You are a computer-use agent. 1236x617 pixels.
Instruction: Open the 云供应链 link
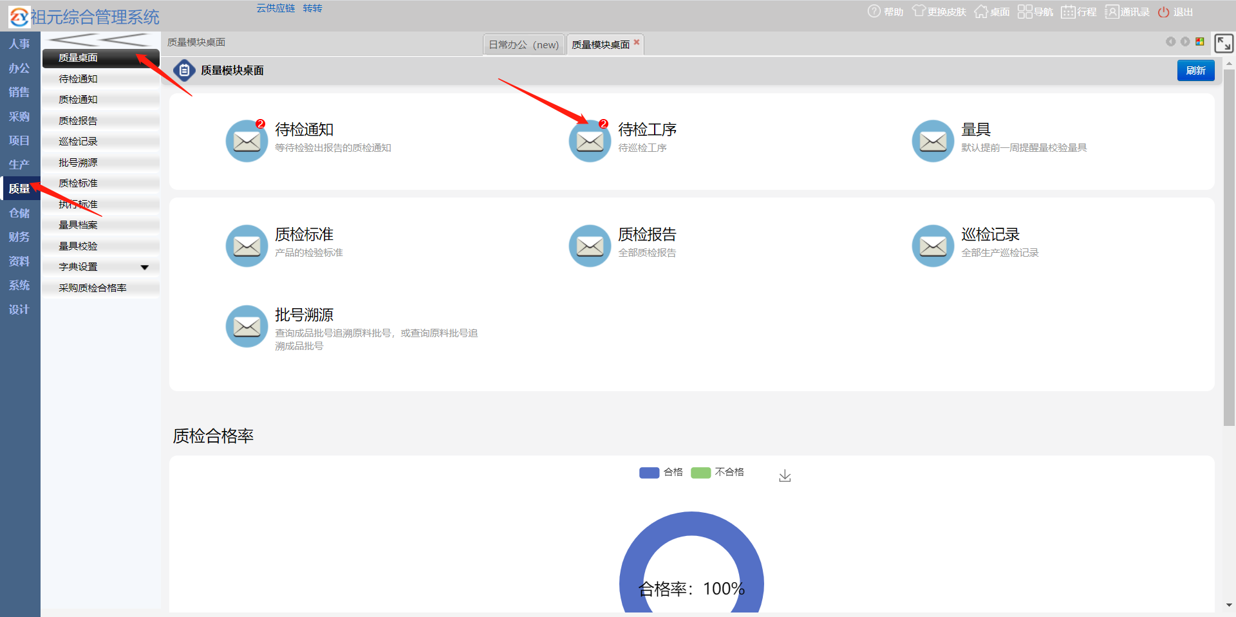276,8
